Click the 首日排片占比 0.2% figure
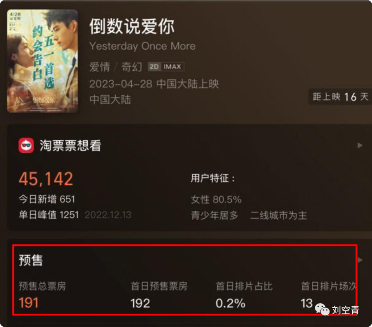This screenshot has width=372, height=327. tap(230, 303)
